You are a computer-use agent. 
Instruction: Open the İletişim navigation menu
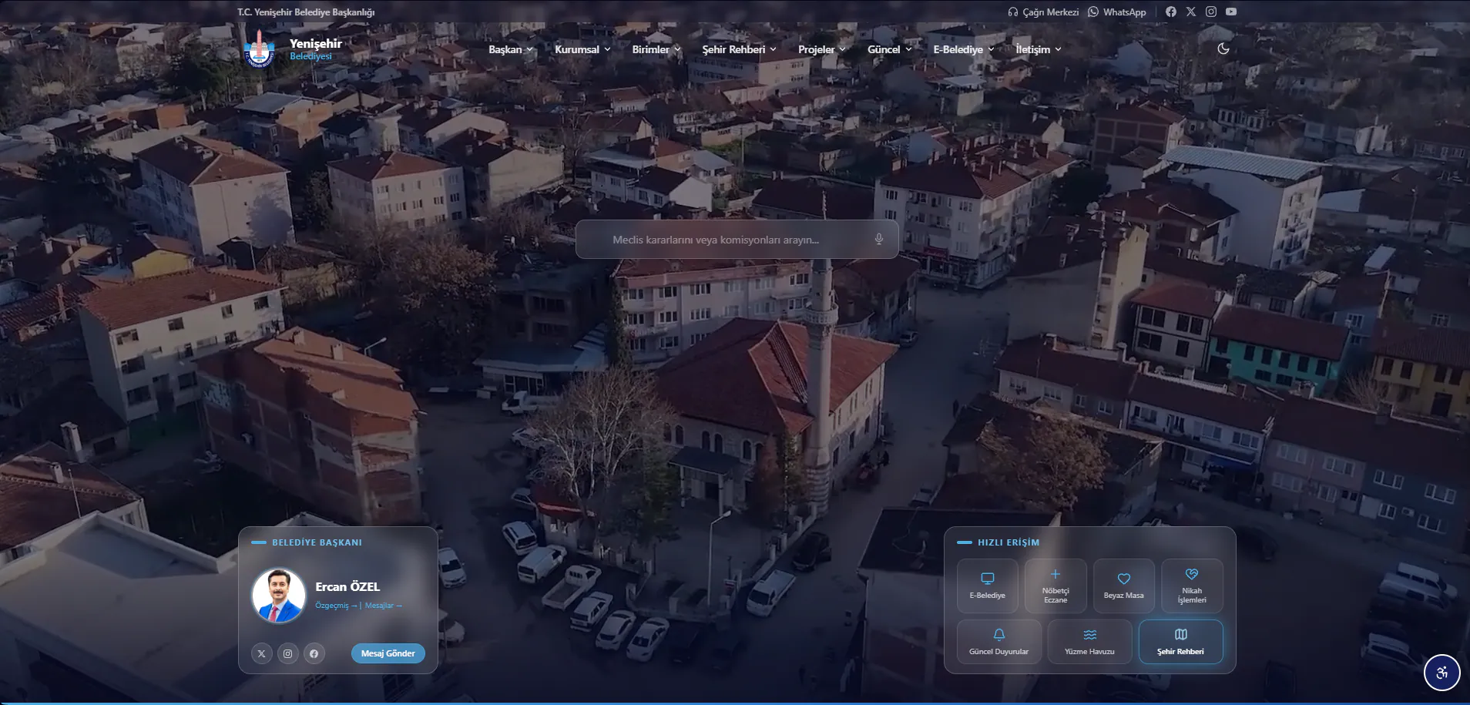[x=1039, y=49]
